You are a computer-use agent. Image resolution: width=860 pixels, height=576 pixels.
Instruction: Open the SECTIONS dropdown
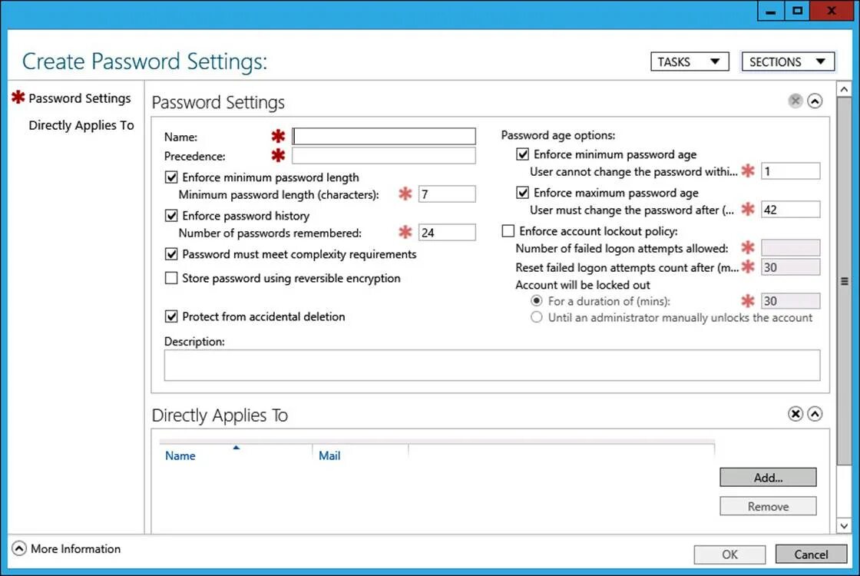(x=788, y=61)
